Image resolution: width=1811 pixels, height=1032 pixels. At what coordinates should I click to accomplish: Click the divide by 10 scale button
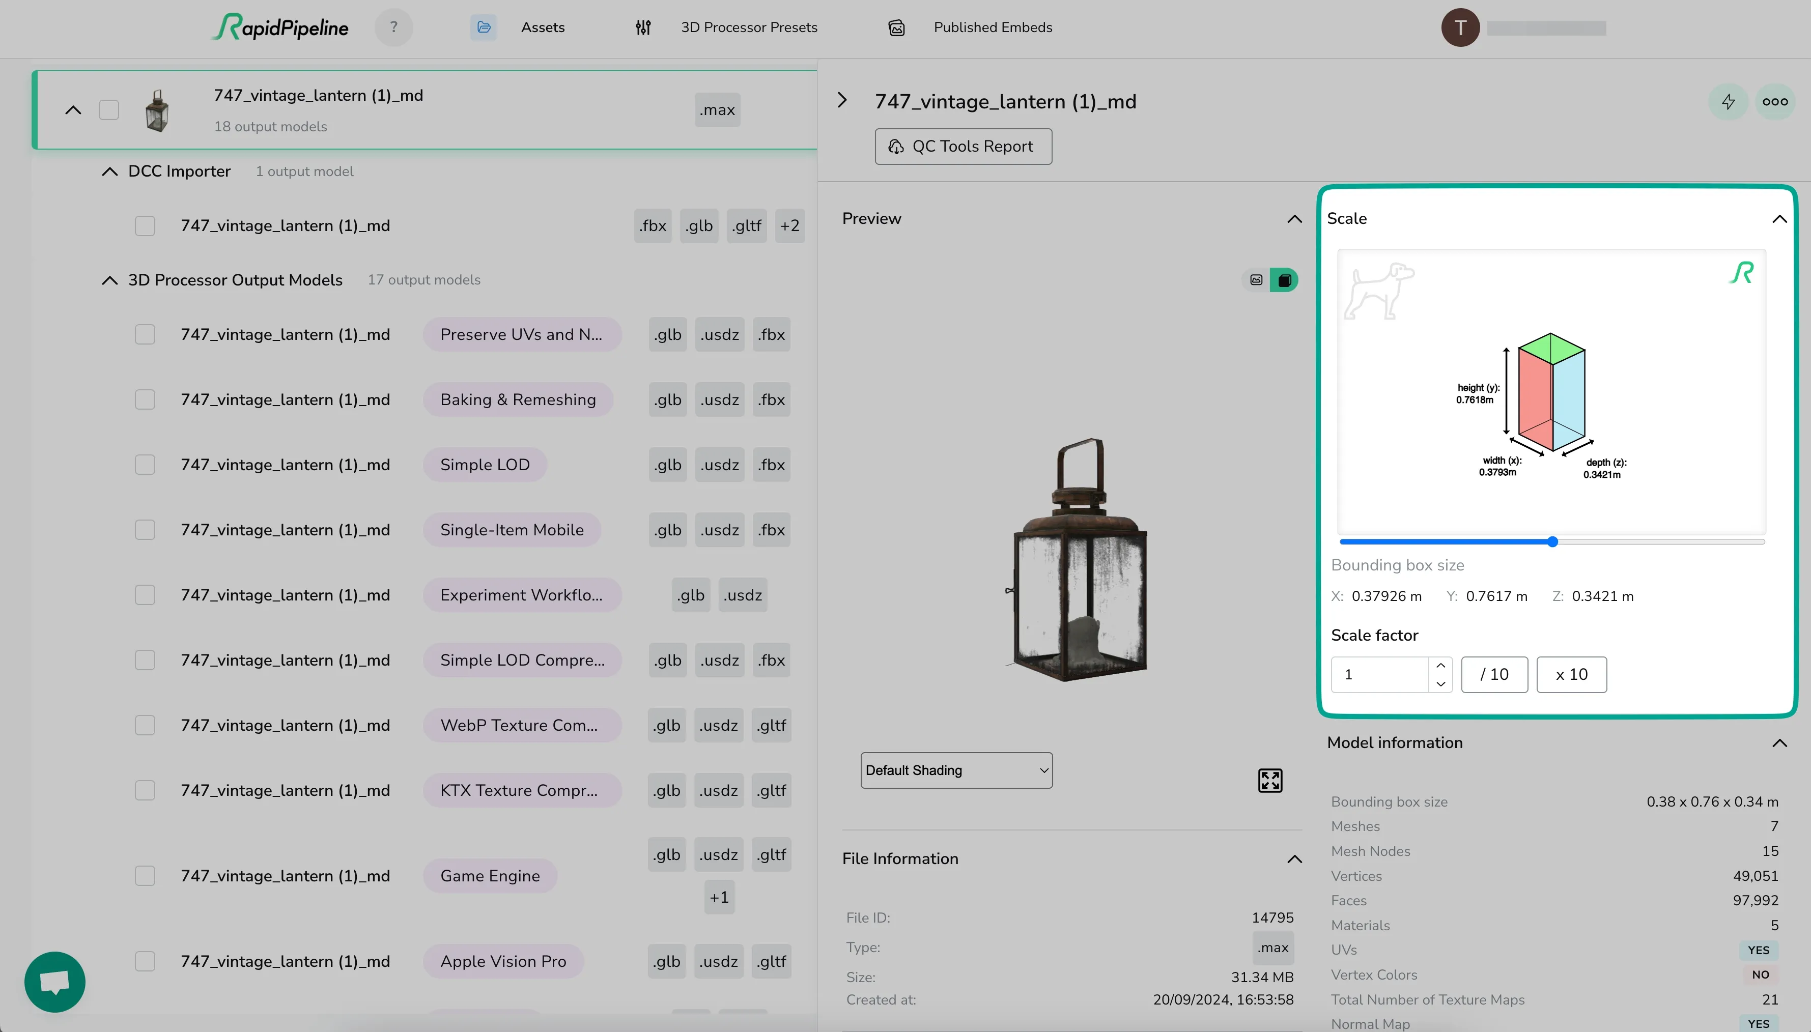(x=1494, y=674)
